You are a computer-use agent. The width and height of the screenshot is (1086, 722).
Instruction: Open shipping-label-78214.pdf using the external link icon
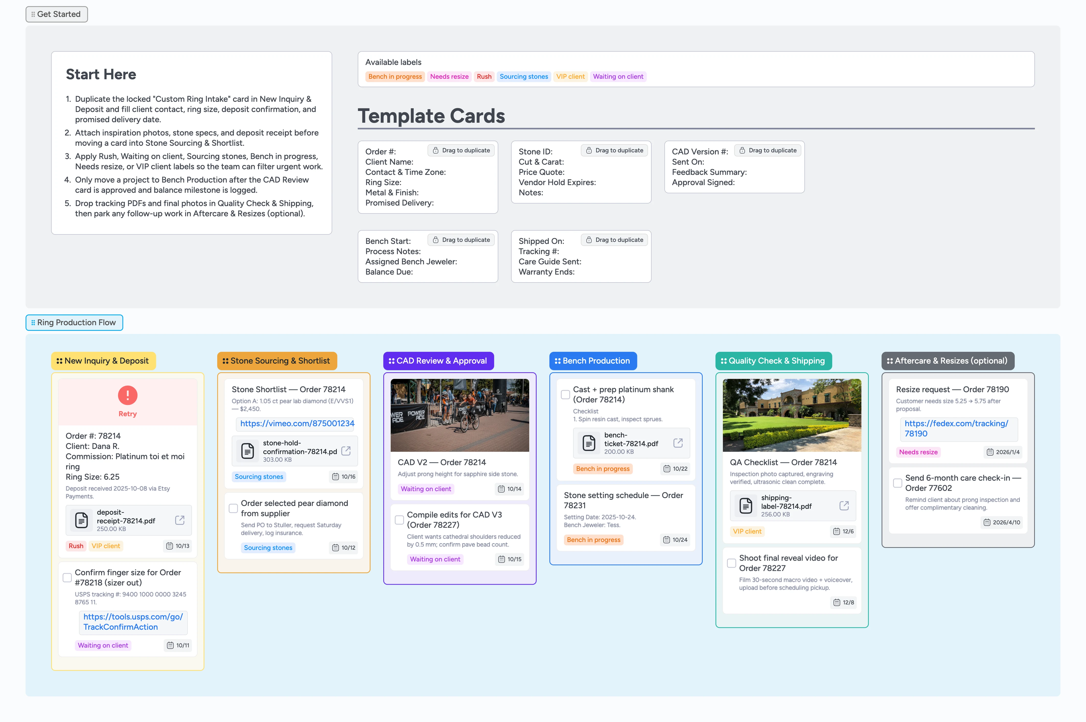[844, 506]
